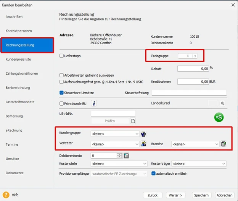Viewport: 238px width, 201px height.
Task: Switch to the Anschriften section
Action: [x=14, y=17]
